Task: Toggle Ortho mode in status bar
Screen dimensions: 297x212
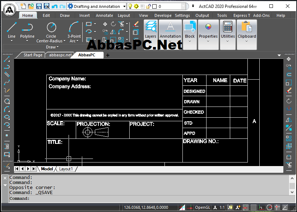Action: click(261, 207)
